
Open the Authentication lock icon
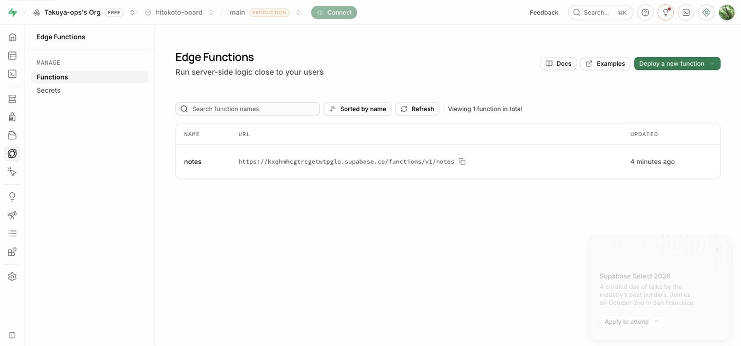pos(12,117)
